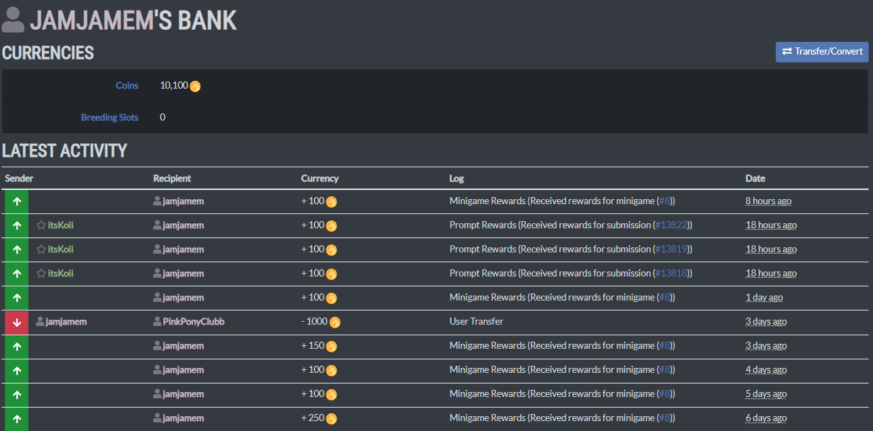
Task: Click the coin icon next to 10,100
Action: (x=195, y=86)
